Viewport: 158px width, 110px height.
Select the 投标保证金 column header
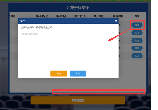pyautogui.click(x=61, y=16)
